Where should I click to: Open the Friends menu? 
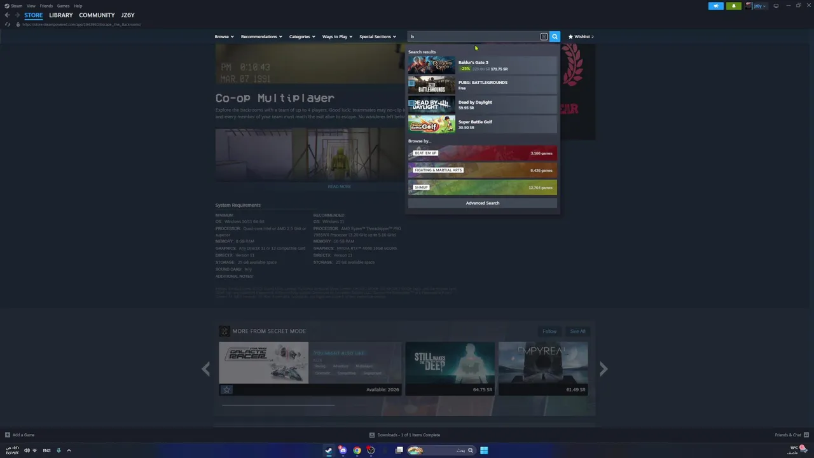point(46,6)
